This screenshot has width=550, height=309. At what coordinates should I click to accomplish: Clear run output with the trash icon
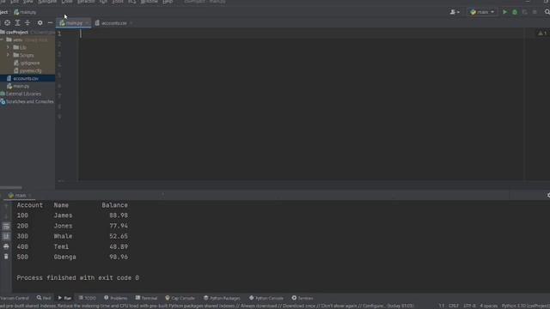[6, 257]
